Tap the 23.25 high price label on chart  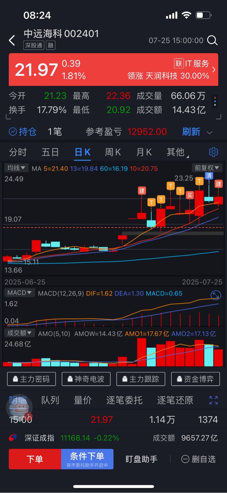[x=184, y=178]
